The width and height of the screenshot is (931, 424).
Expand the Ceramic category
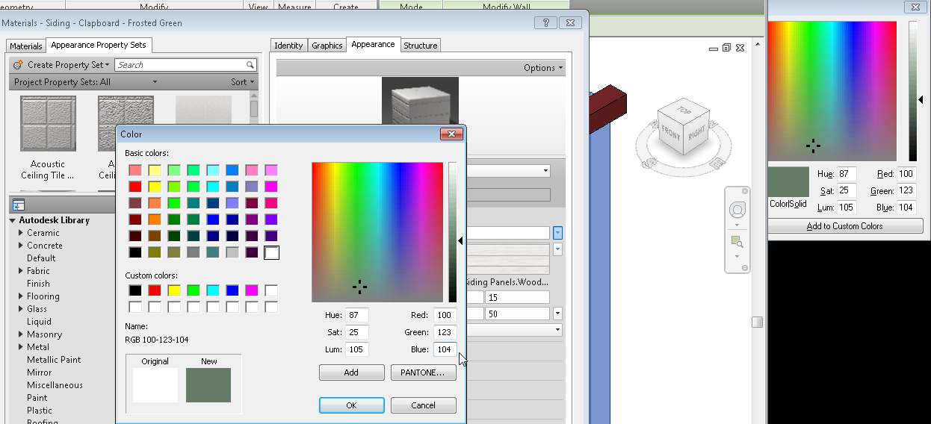[x=21, y=233]
